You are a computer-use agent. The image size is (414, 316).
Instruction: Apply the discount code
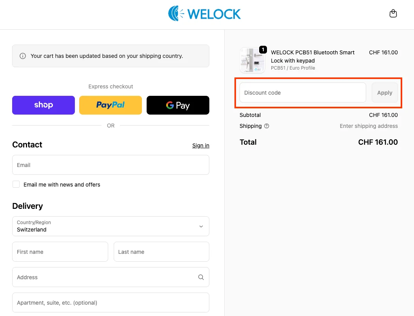pyautogui.click(x=385, y=93)
